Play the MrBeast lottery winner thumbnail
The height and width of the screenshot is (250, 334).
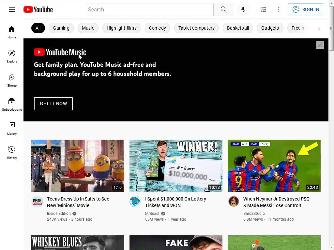[176, 166]
